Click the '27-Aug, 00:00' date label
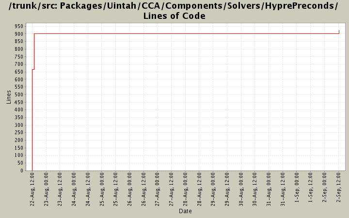Screen dimensions: 349x218 coord(158,189)
